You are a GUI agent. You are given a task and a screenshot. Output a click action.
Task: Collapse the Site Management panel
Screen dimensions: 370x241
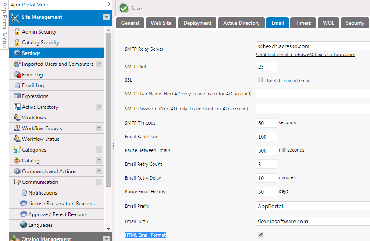[106, 17]
